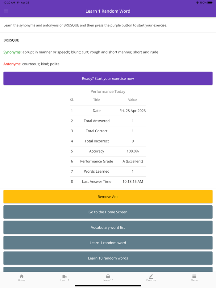Select Go to the Home Screen
This screenshot has height=288, width=216.
coord(108,212)
